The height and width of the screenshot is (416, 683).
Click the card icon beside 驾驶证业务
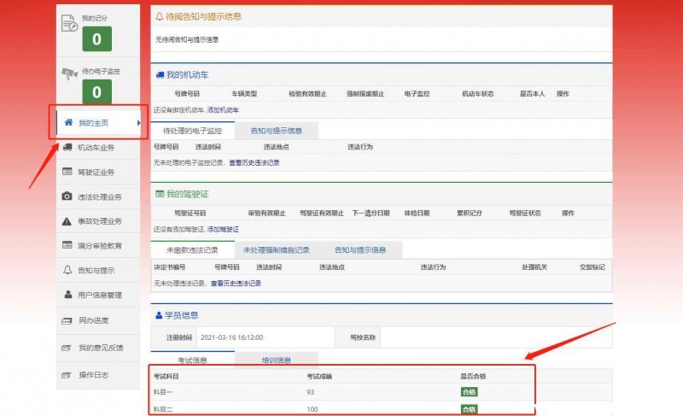point(67,172)
